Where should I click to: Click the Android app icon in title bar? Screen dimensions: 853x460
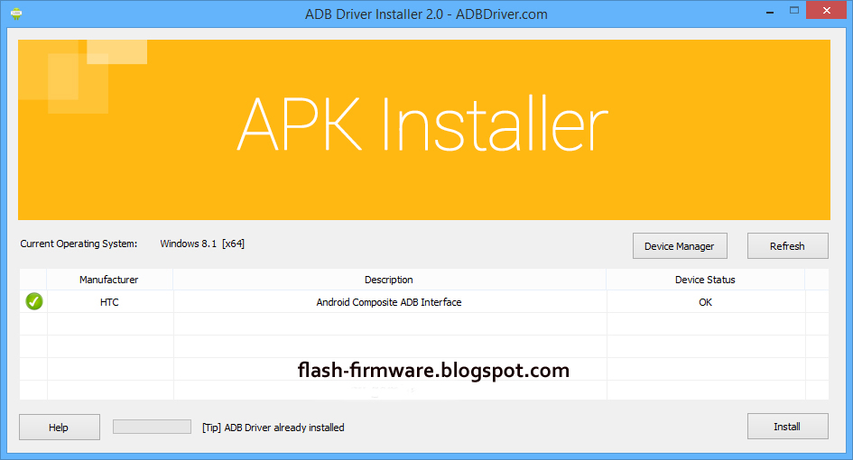[x=16, y=14]
